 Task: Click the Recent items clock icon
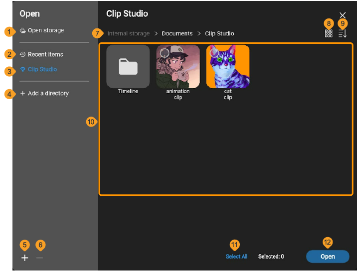coord(22,54)
